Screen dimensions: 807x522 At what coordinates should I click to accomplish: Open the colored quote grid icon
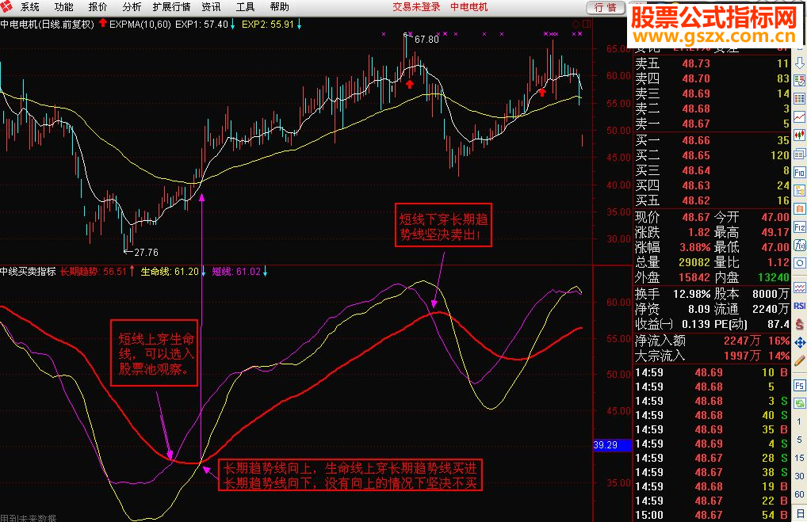(x=799, y=99)
